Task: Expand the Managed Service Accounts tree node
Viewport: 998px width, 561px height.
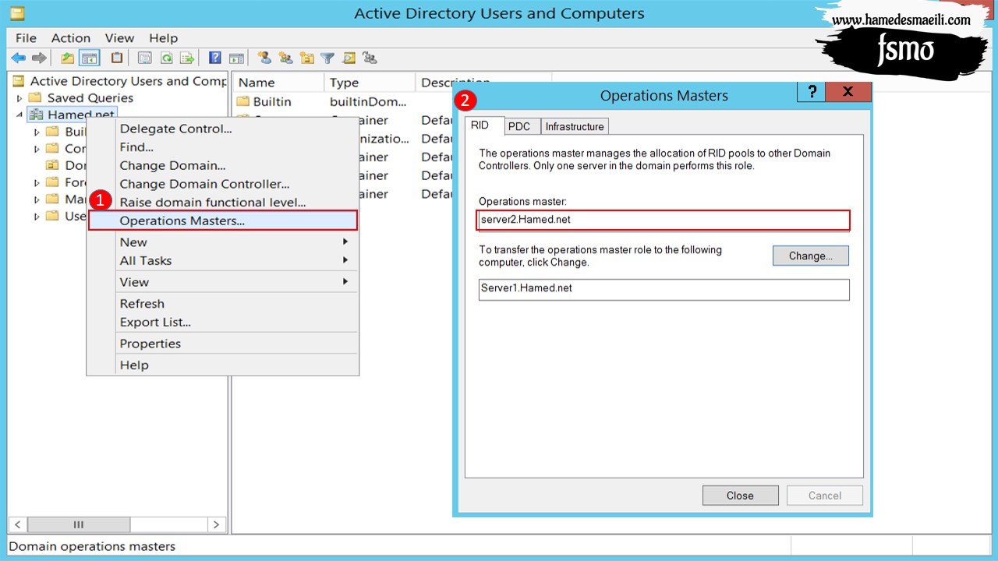Action: (x=37, y=199)
